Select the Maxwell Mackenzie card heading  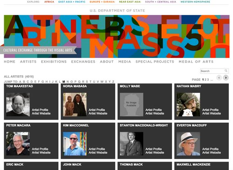click(193, 164)
